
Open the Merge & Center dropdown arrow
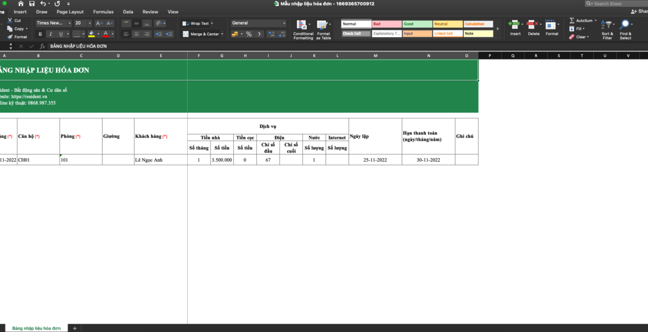pos(222,34)
